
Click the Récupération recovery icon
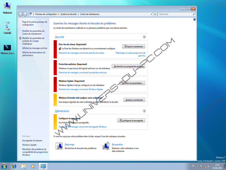coord(106,146)
